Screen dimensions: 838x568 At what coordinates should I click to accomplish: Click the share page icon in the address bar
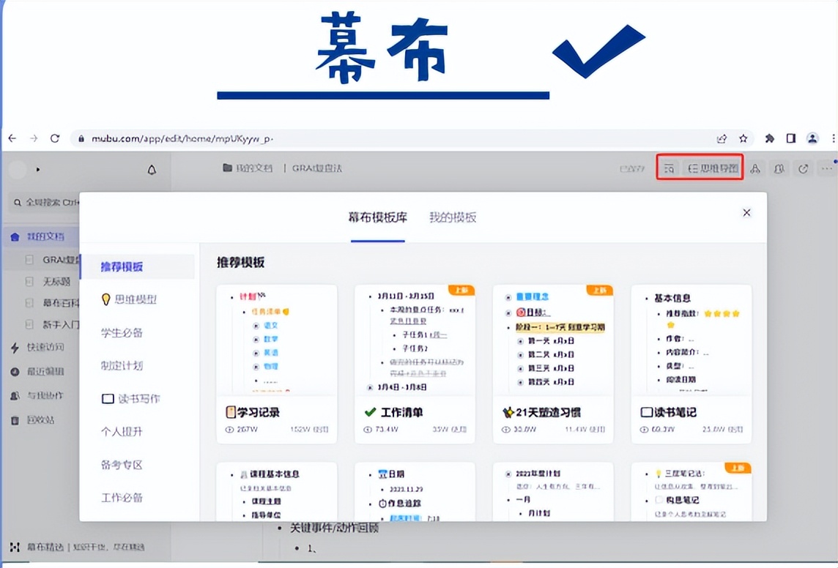coord(722,139)
